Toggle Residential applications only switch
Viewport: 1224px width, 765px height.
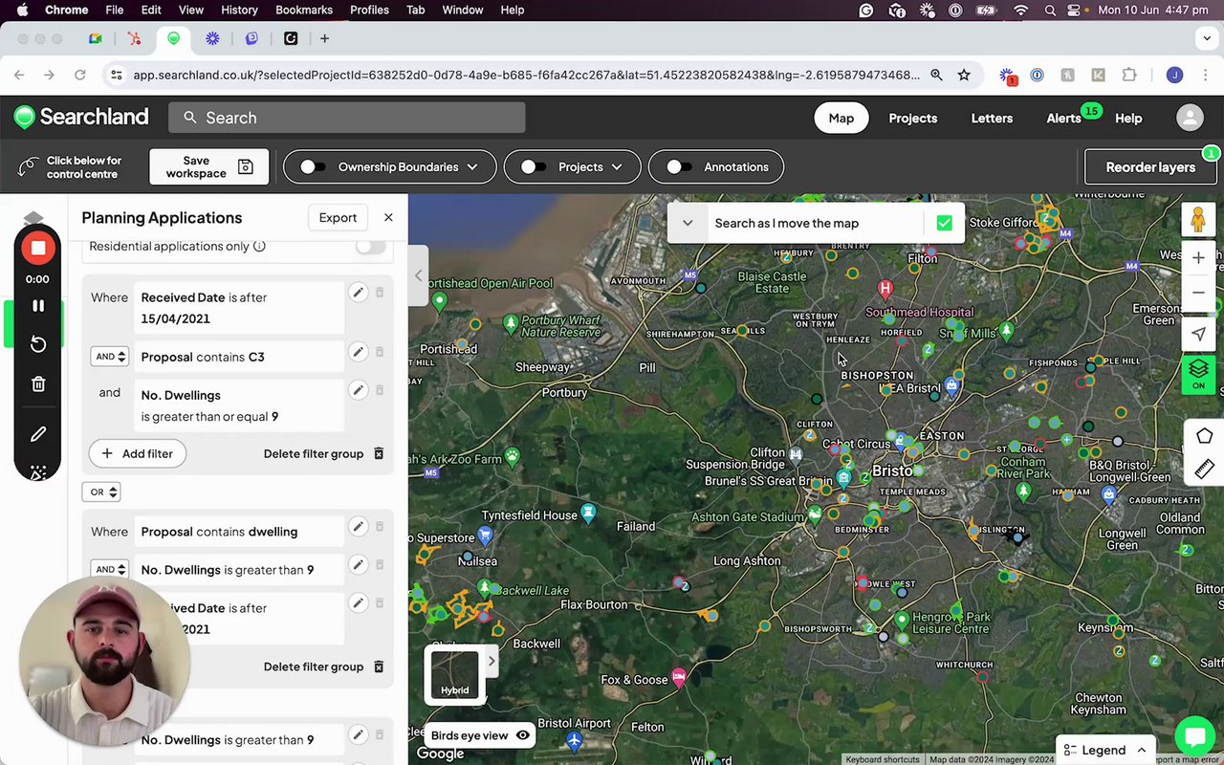click(x=370, y=247)
